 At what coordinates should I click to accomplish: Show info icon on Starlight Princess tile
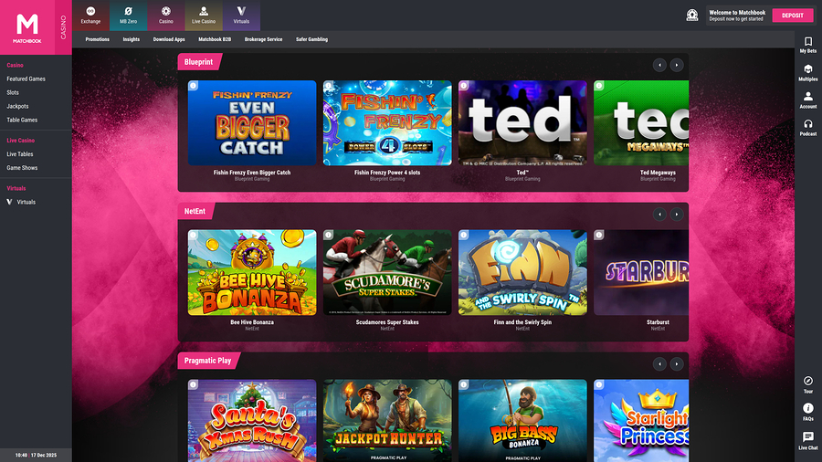598,384
